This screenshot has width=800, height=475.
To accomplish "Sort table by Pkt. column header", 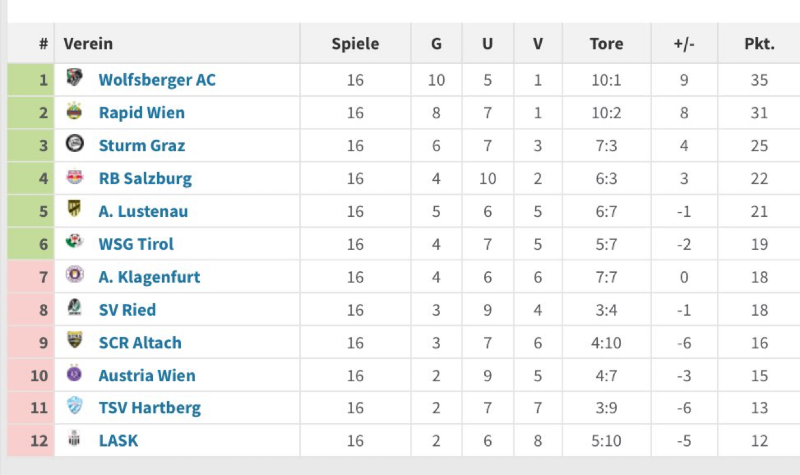I will point(759,43).
